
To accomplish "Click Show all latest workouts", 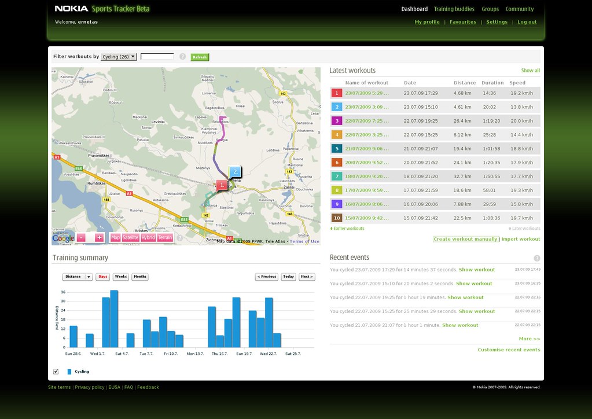I will [x=531, y=71].
